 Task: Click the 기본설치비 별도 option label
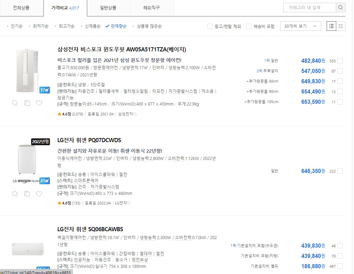pos(264,266)
